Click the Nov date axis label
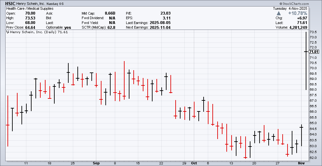Image resolution: width=322 pixels, height=166 pixels. point(301,163)
